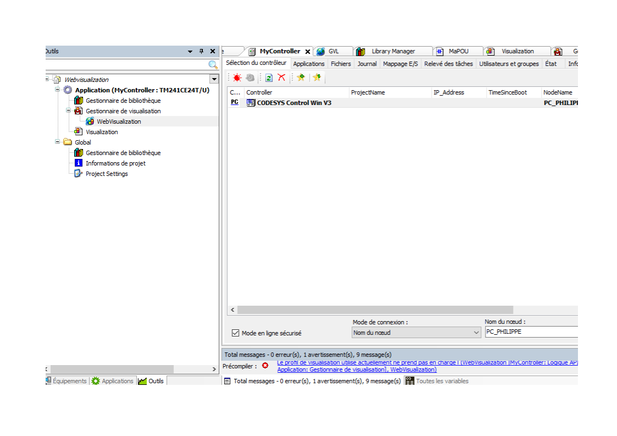617x436 pixels.
Task: Click the green refresh list toolbar icon
Action: coord(269,78)
